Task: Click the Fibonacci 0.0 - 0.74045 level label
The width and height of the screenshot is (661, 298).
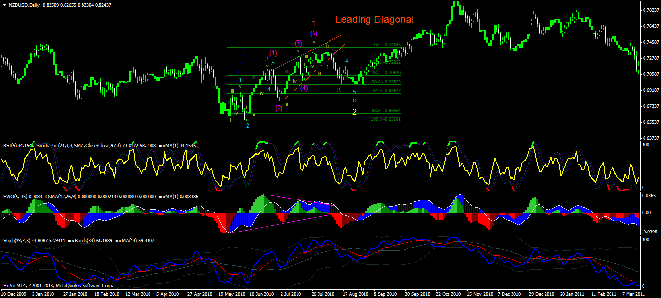Action: [x=387, y=45]
